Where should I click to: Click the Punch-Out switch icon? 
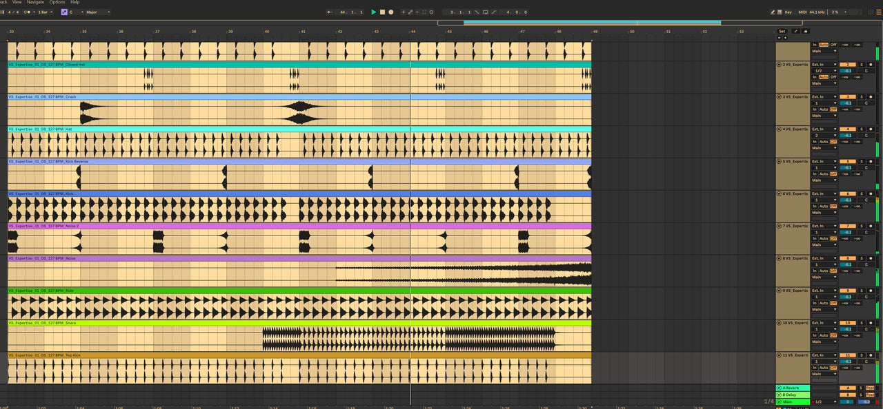[x=493, y=12]
